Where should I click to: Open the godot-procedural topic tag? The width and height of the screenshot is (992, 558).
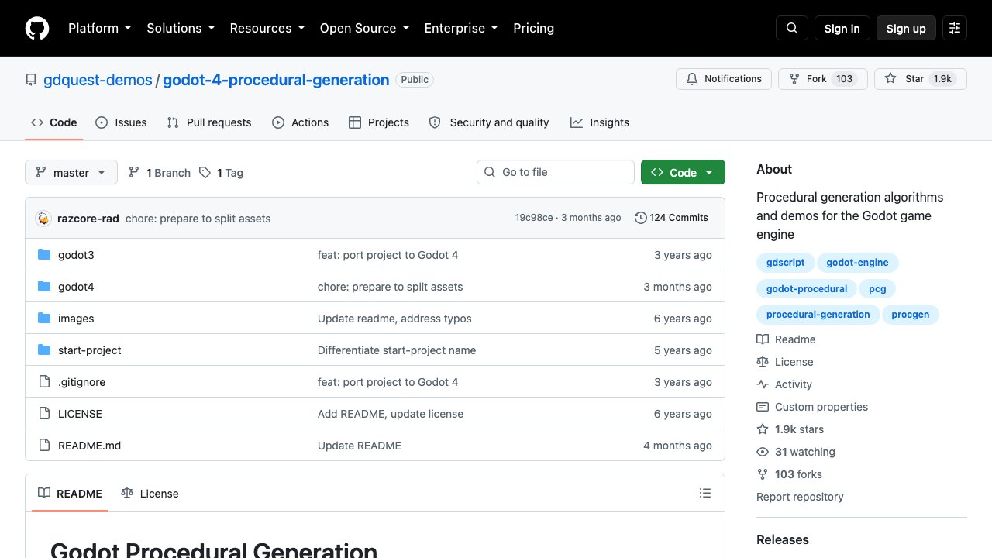[807, 289]
